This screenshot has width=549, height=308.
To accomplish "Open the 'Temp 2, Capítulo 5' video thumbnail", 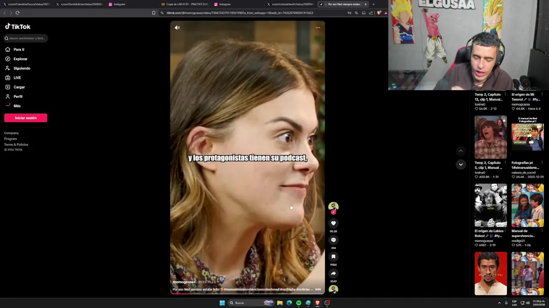I will [x=491, y=137].
